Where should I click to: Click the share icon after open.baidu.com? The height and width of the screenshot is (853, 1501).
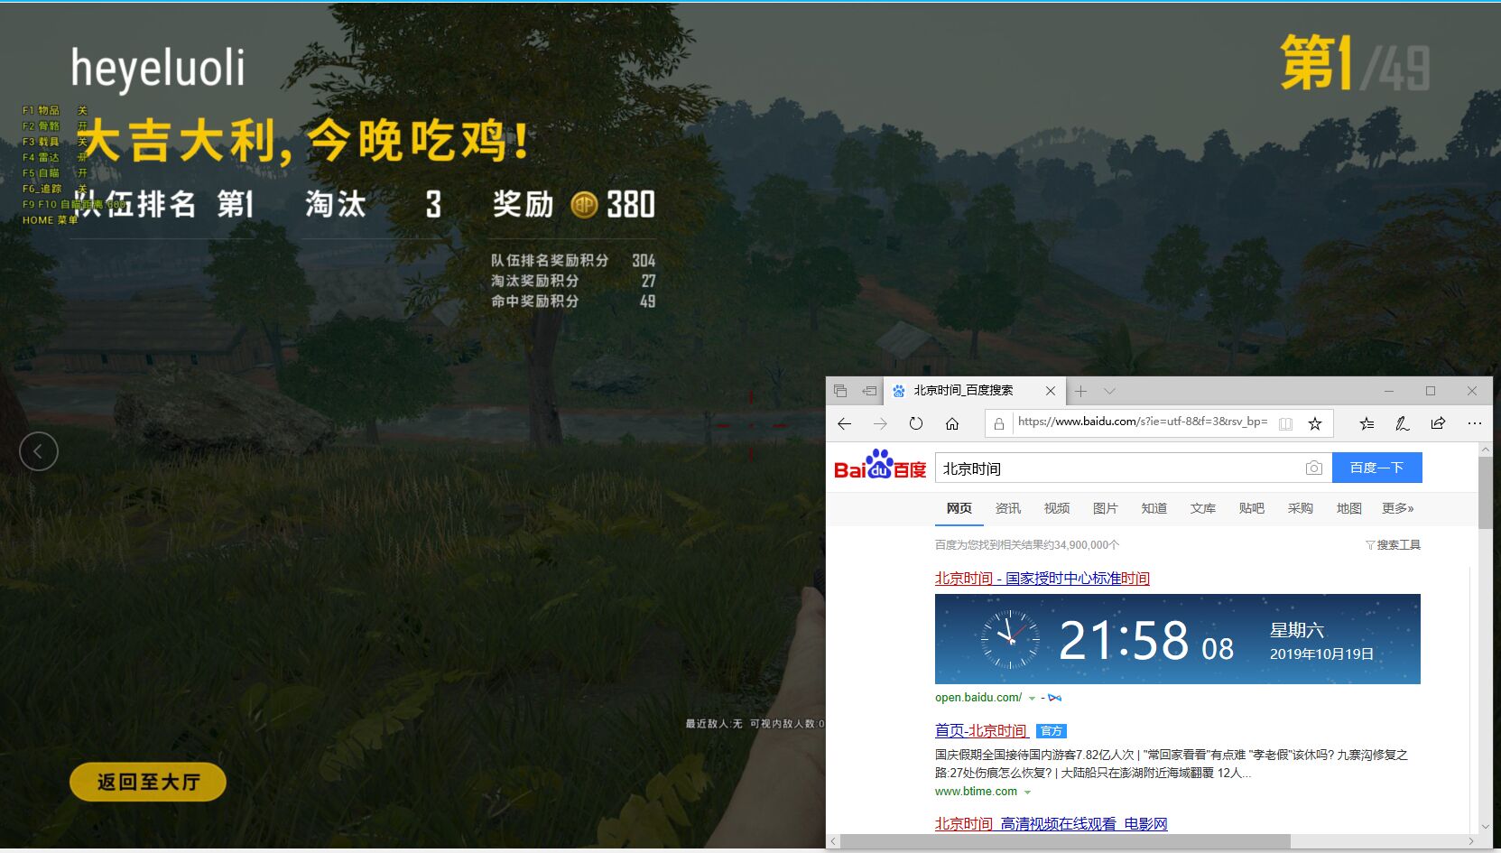coord(1054,698)
